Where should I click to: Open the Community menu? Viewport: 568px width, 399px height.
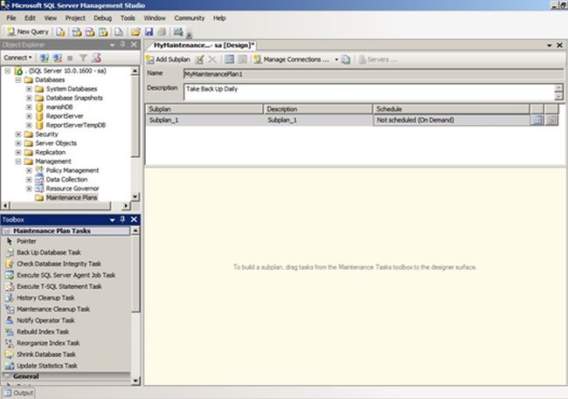190,18
